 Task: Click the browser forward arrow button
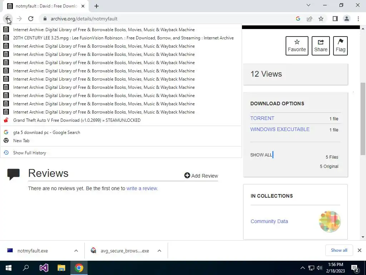19,19
